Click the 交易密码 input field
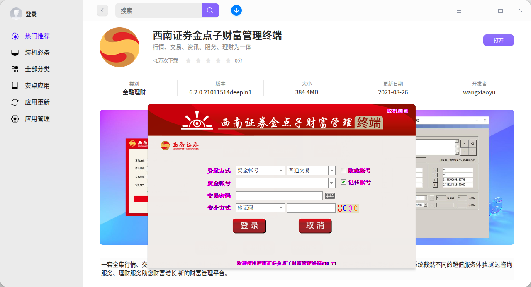 (x=279, y=196)
